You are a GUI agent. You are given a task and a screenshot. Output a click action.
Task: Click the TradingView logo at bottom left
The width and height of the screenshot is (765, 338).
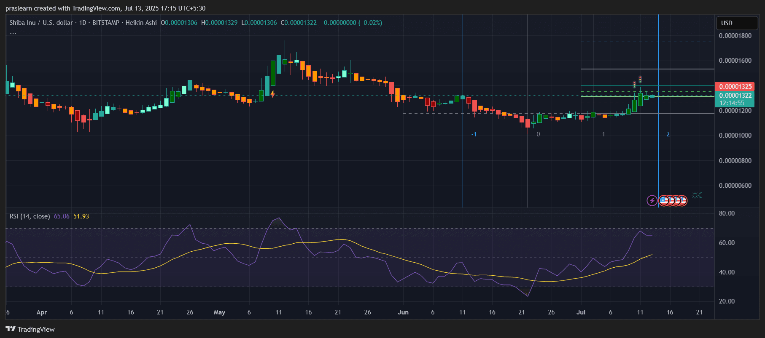pos(30,329)
